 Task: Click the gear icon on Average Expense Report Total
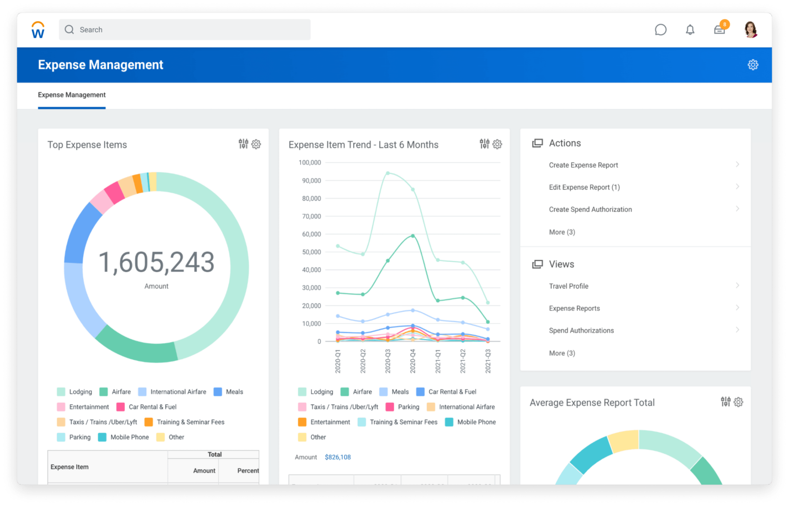click(739, 402)
